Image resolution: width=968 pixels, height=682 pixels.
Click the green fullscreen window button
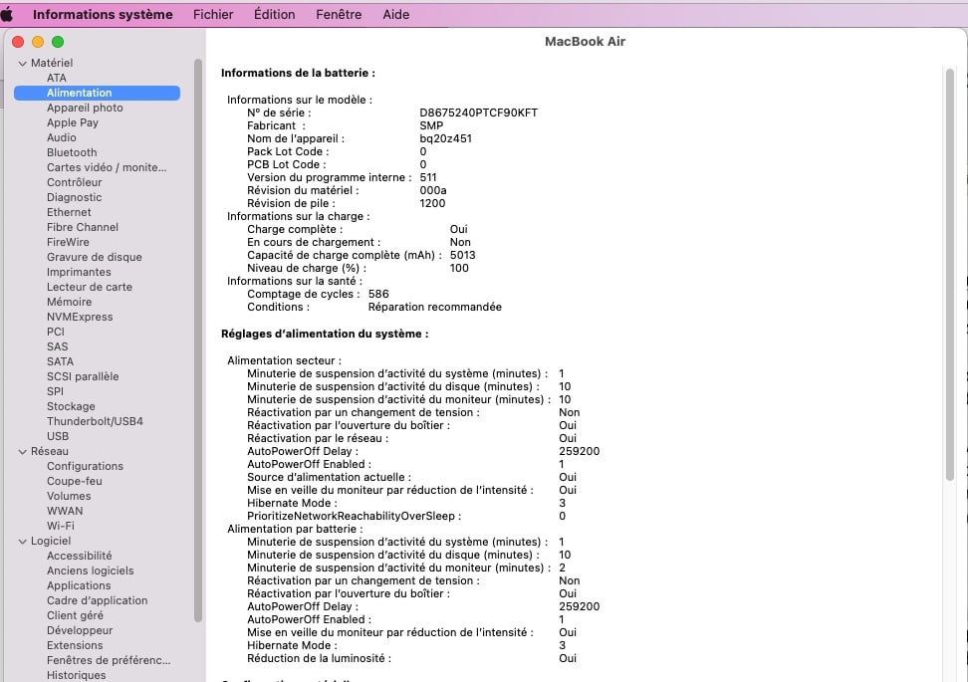[58, 42]
